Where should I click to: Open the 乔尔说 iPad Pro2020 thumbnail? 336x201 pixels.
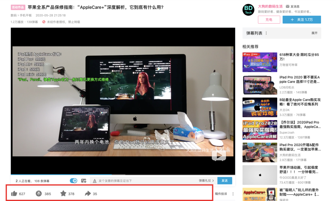pyautogui.click(x=260, y=130)
